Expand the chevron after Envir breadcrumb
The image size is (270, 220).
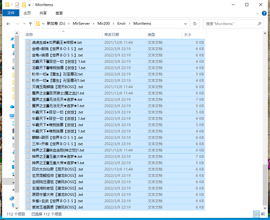[130, 24]
